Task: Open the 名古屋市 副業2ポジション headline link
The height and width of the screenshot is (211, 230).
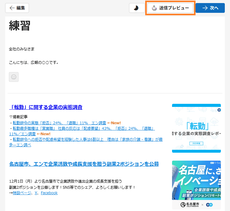Action: coord(84,164)
